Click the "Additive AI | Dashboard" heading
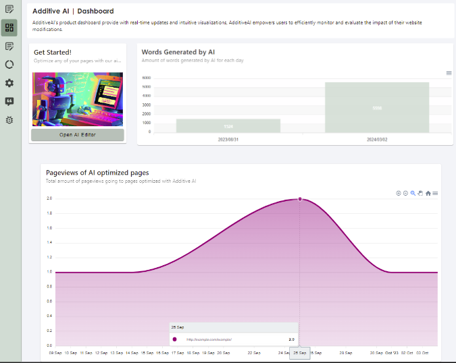The height and width of the screenshot is (363, 456). 73,11
